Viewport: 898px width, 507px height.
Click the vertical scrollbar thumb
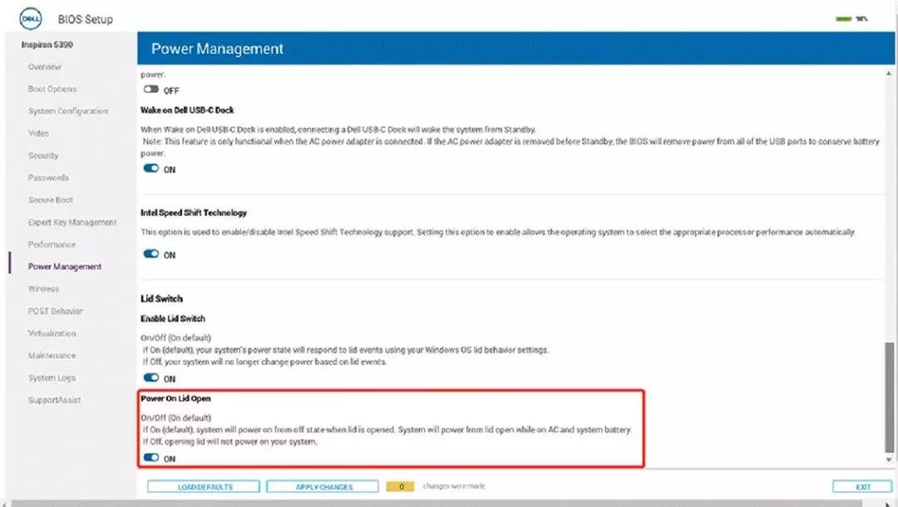click(889, 397)
